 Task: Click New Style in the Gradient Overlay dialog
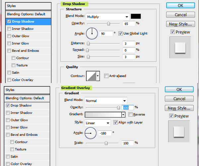tap(179, 108)
